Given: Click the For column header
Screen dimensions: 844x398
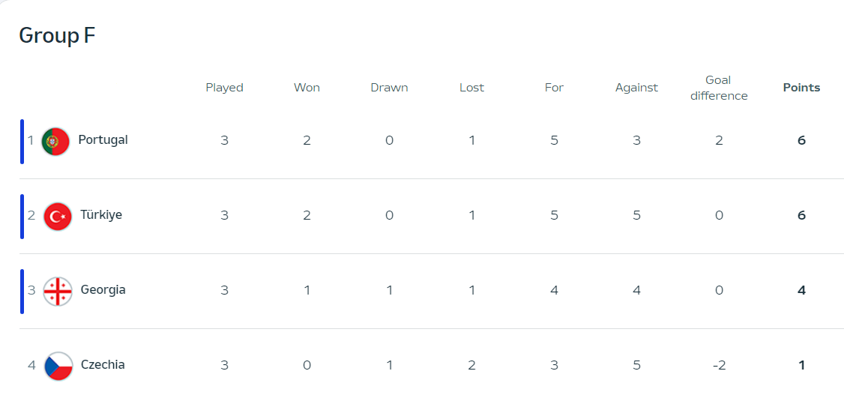Looking at the screenshot, I should tap(554, 88).
